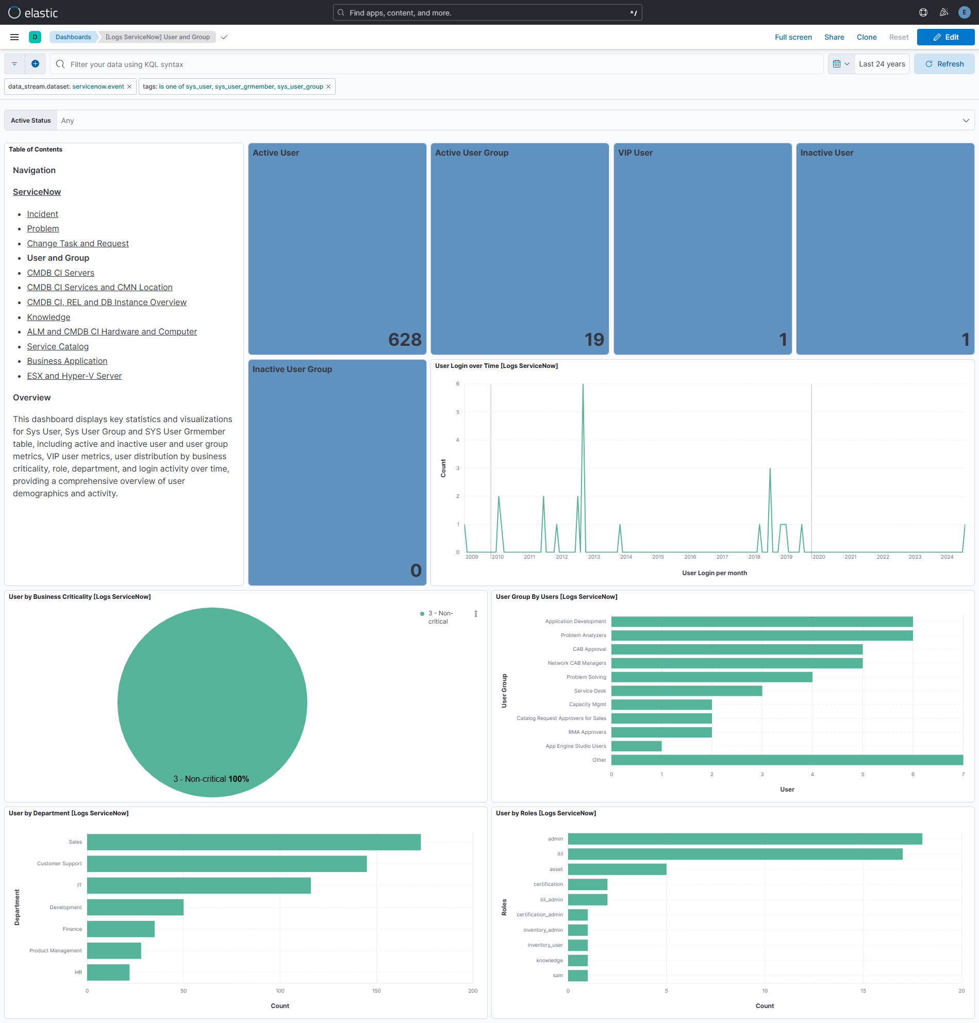This screenshot has width=979, height=1023.
Task: Open the Incident dashboard link
Action: [42, 214]
